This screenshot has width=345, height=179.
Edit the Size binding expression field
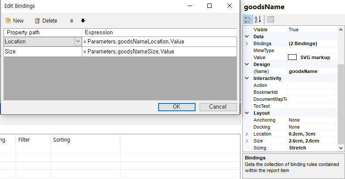[x=159, y=52]
